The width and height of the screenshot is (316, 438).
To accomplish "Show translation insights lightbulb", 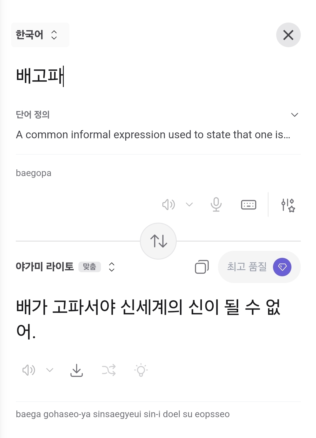I will click(141, 370).
